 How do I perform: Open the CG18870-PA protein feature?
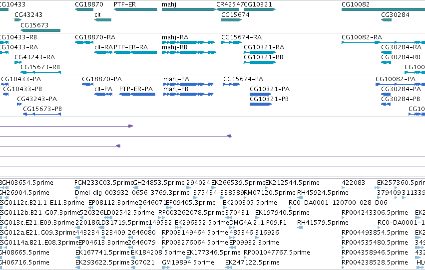pos(87,84)
